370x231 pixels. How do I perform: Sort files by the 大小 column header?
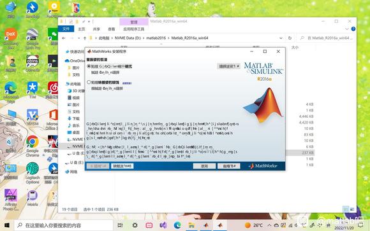(x=295, y=48)
